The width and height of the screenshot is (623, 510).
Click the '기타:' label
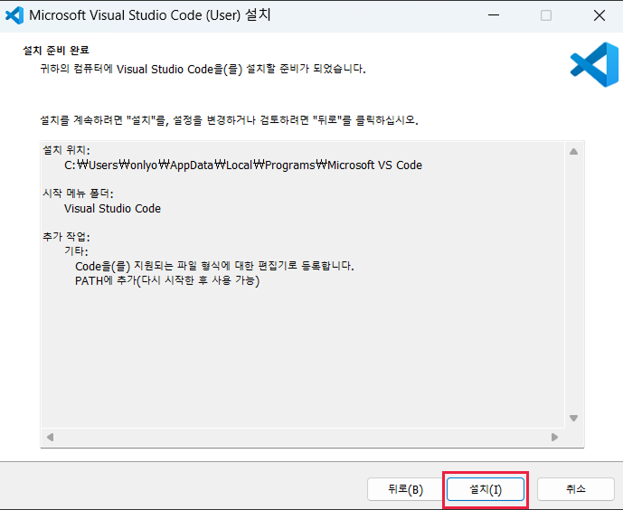(x=76, y=251)
